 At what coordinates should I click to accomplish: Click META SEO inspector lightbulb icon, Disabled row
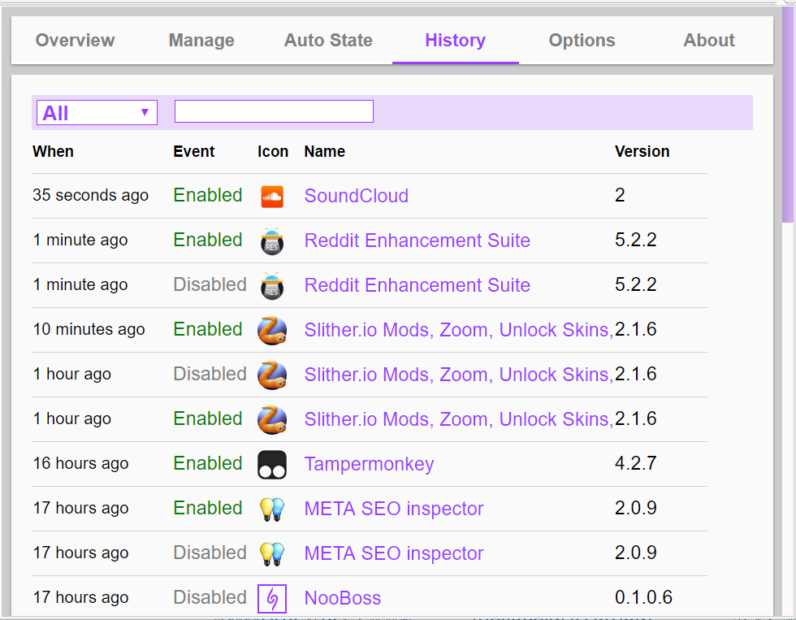pos(272,554)
